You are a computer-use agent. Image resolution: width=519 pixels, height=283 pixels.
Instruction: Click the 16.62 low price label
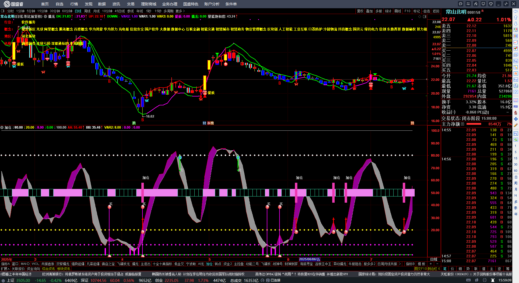150,116
